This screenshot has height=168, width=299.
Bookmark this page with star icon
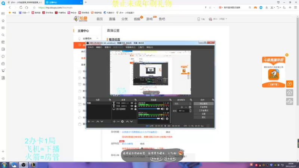34,7
